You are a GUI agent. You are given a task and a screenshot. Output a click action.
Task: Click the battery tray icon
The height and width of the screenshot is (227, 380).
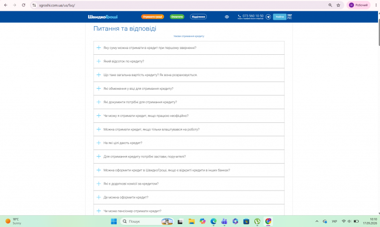click(356, 221)
